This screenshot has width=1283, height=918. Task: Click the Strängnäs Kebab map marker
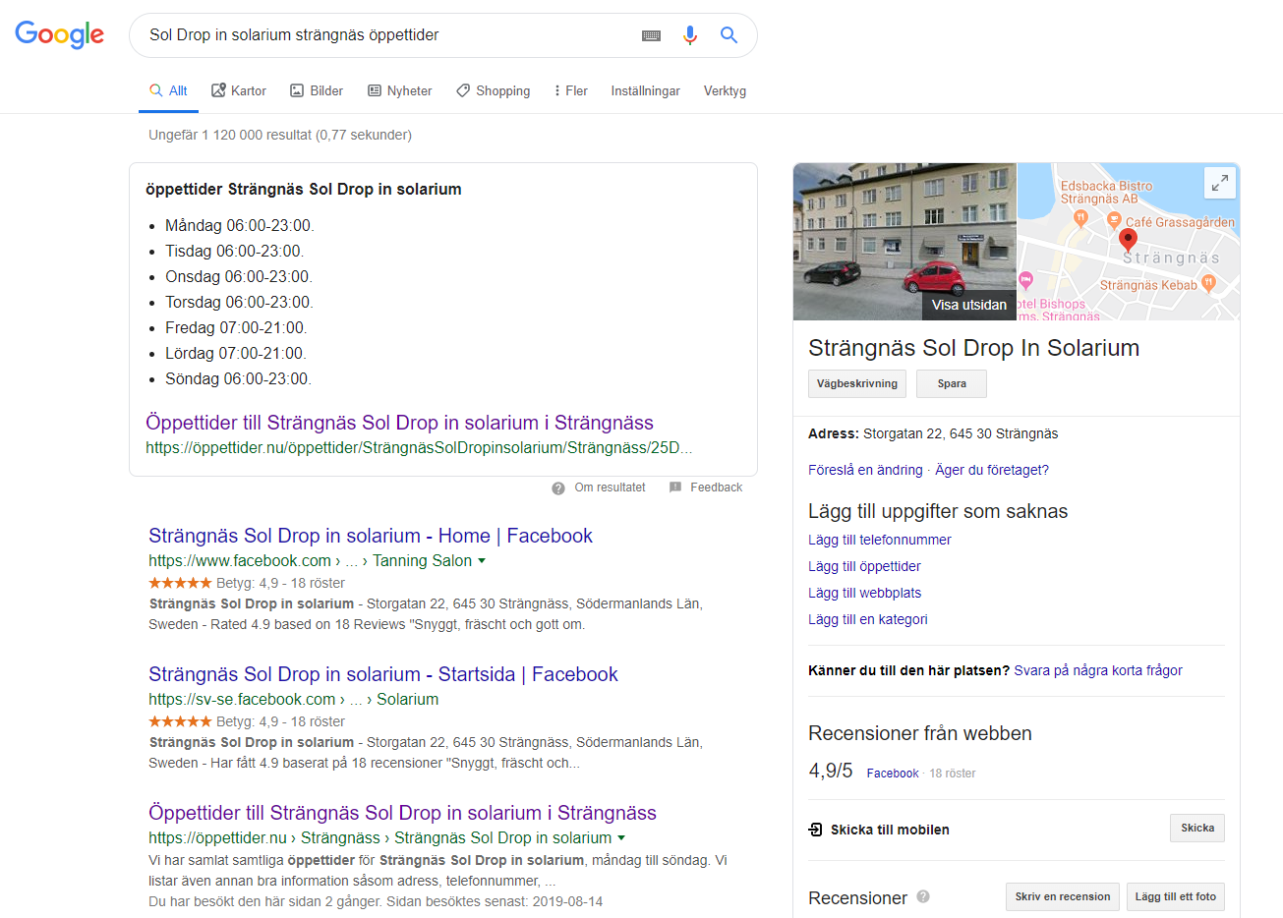(1208, 284)
